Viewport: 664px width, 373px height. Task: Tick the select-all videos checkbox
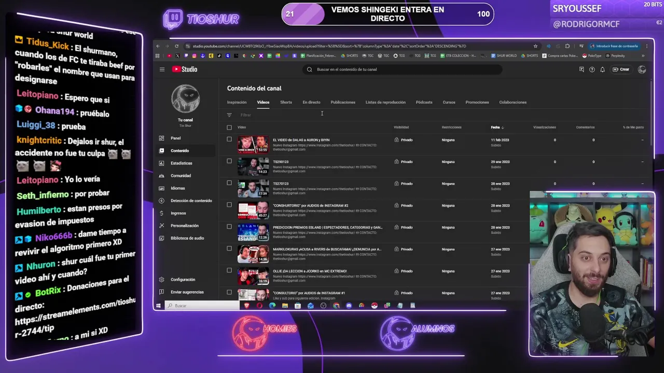coord(229,127)
